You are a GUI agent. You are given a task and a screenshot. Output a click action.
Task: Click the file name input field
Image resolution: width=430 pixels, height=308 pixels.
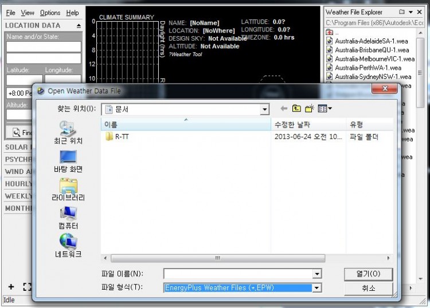coord(237,274)
